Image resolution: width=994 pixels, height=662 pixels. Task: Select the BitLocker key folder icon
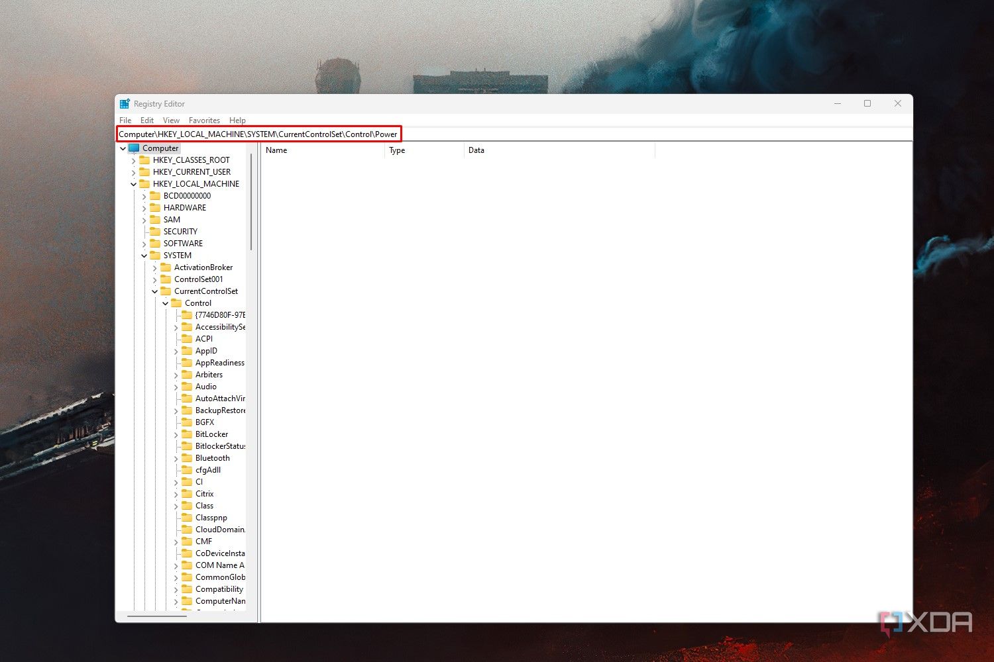(186, 434)
